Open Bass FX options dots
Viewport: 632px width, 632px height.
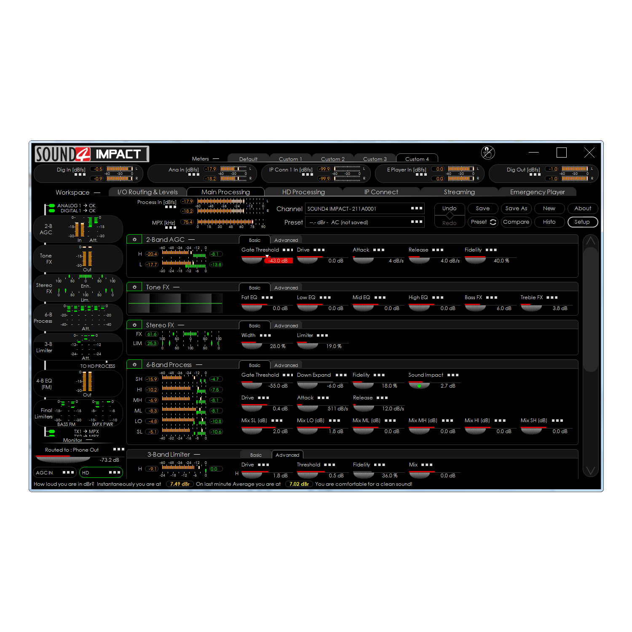[492, 297]
